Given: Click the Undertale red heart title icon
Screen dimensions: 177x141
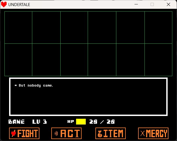Looking at the screenshot, I should (x=4, y=4).
